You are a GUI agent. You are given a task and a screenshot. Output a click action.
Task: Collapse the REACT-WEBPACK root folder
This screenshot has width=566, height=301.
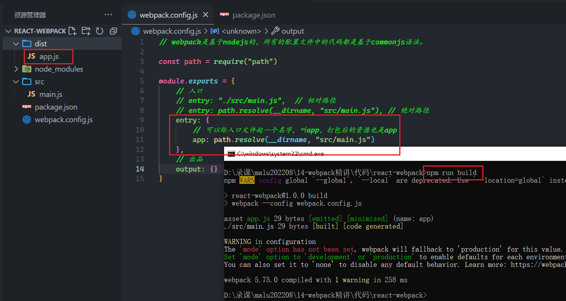click(x=8, y=31)
